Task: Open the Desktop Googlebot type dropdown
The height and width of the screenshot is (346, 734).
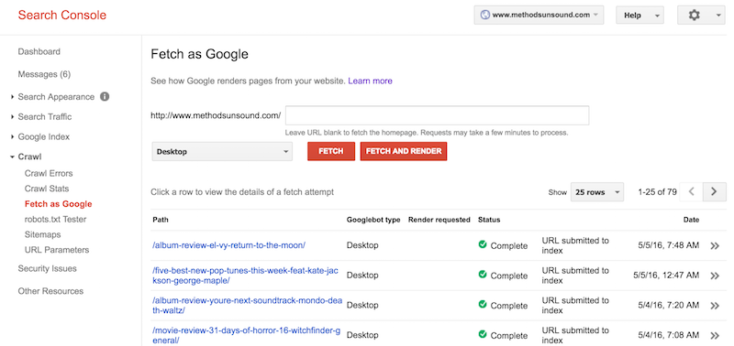Action: click(222, 152)
